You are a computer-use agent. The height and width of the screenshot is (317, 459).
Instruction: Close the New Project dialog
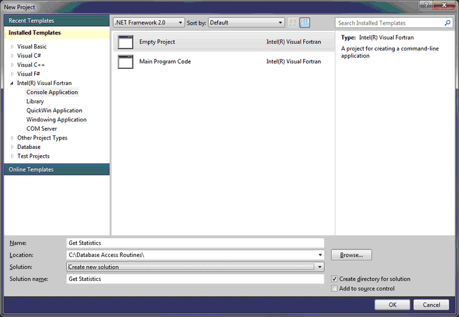[x=444, y=5]
